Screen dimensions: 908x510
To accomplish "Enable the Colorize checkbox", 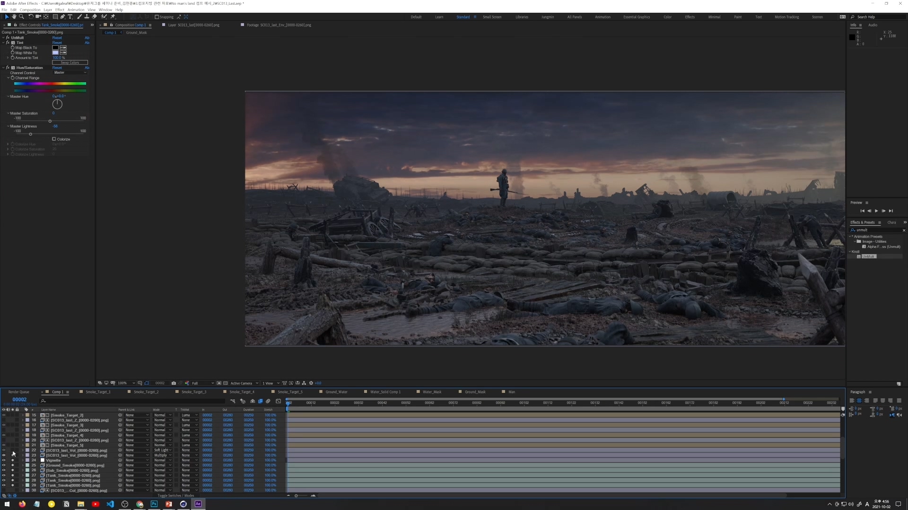I will tap(54, 139).
